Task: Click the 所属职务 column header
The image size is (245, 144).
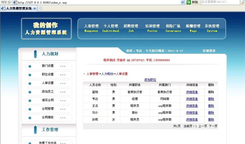Action: (x=135, y=85)
